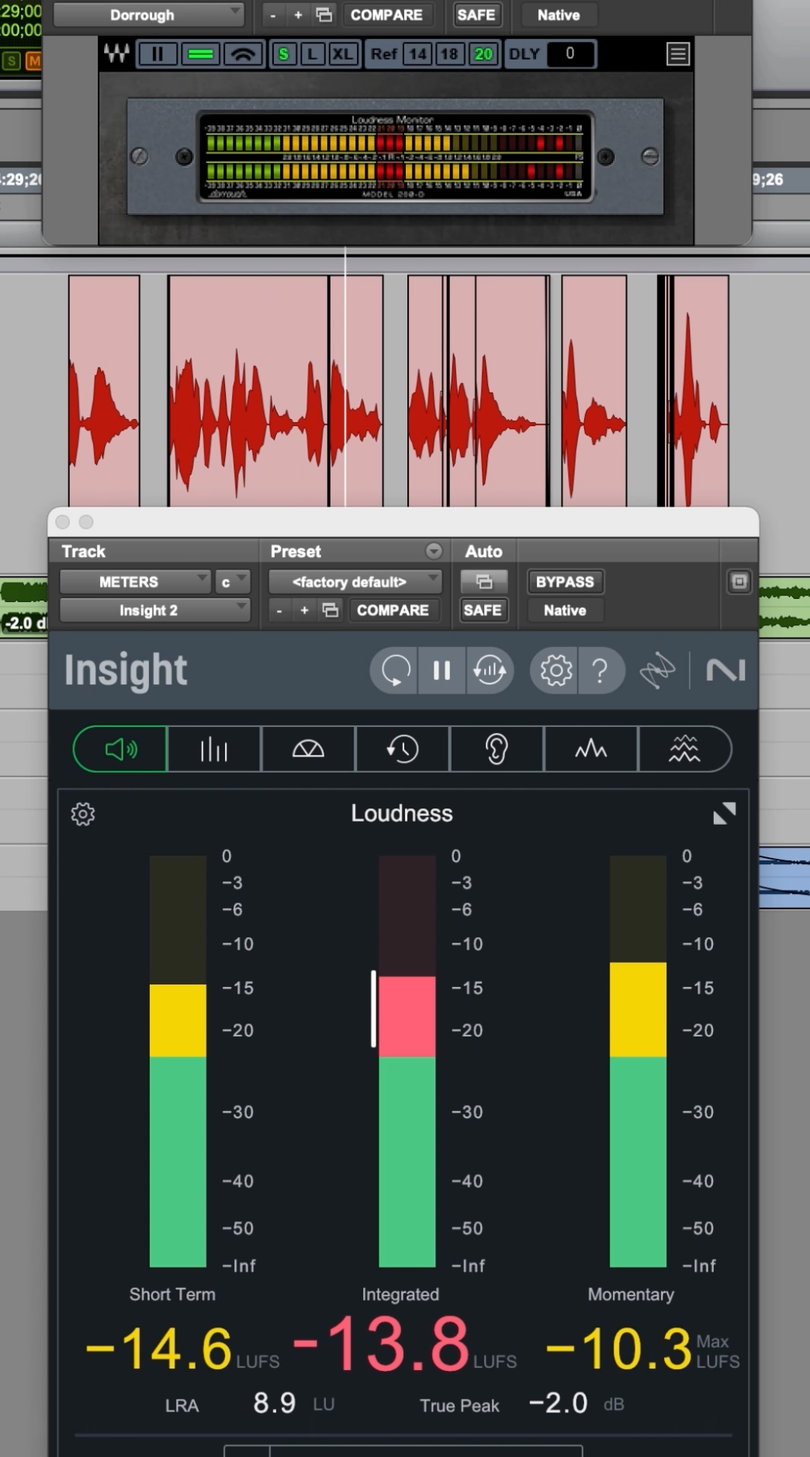Set Ref level to 20
This screenshot has width=810, height=1457.
(x=483, y=54)
